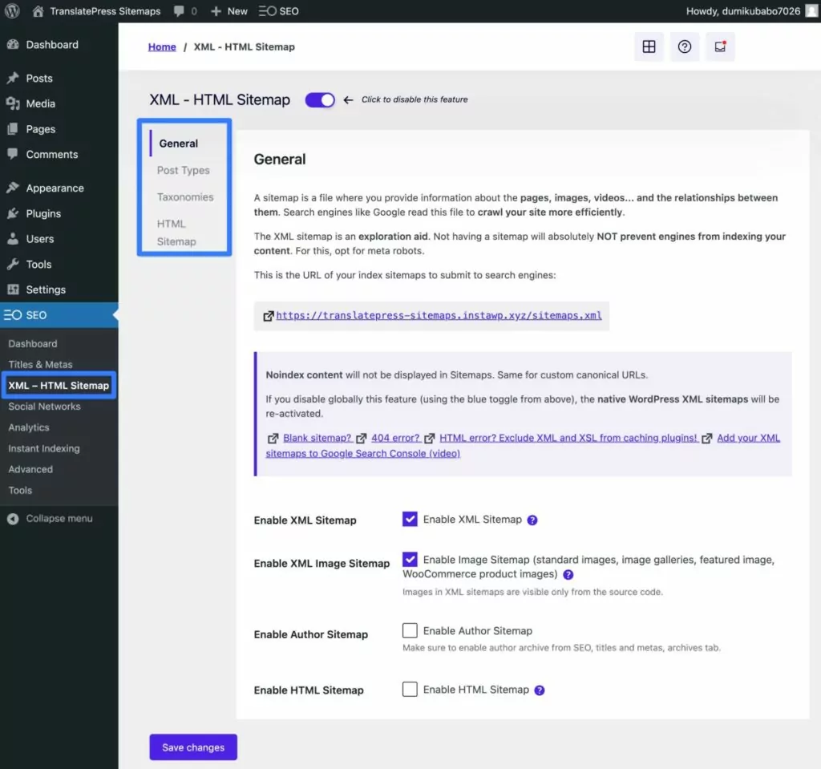Click the Pages icon in sidebar

(13, 129)
